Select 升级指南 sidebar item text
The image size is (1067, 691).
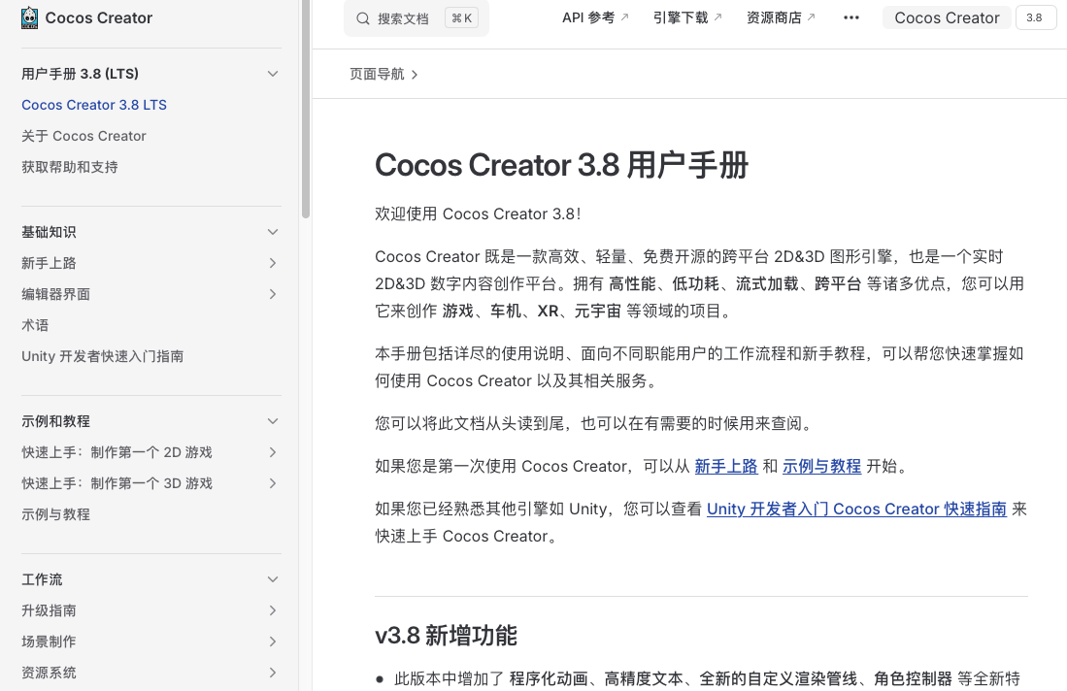[49, 610]
